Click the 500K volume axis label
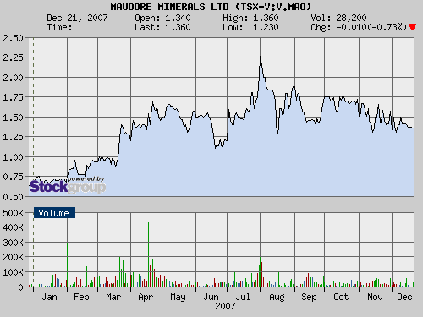The image size is (423, 317). (x=13, y=213)
